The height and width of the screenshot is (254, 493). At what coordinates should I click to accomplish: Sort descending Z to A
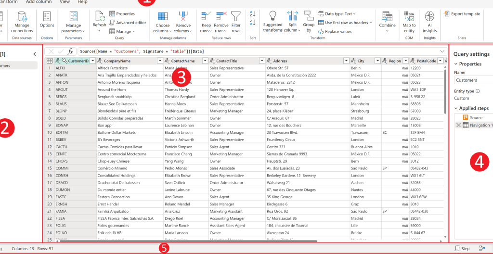[x=252, y=22]
